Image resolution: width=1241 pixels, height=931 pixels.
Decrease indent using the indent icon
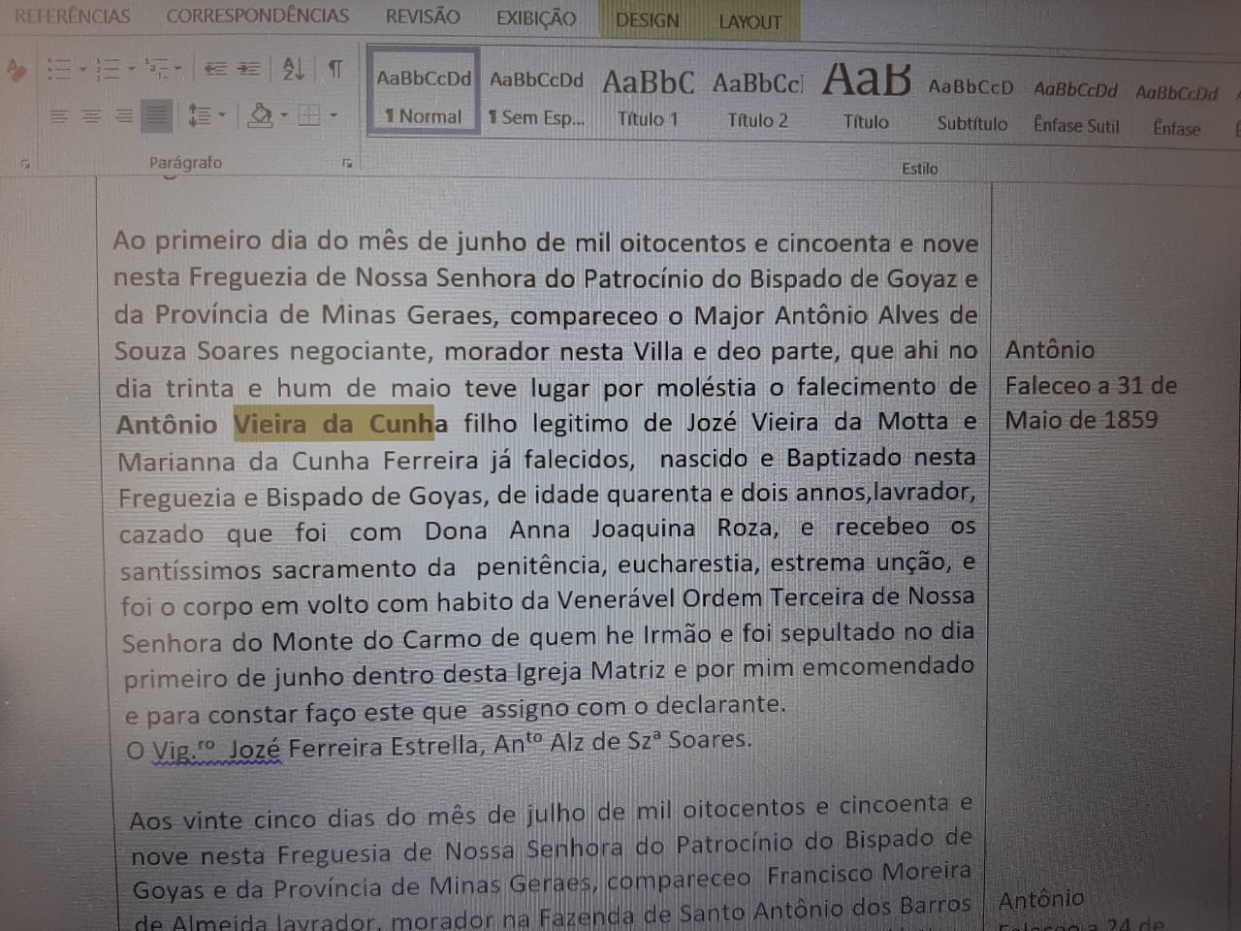coord(214,70)
